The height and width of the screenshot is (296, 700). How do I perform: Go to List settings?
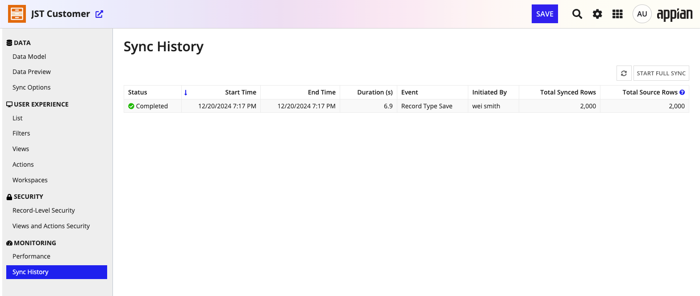(x=17, y=118)
